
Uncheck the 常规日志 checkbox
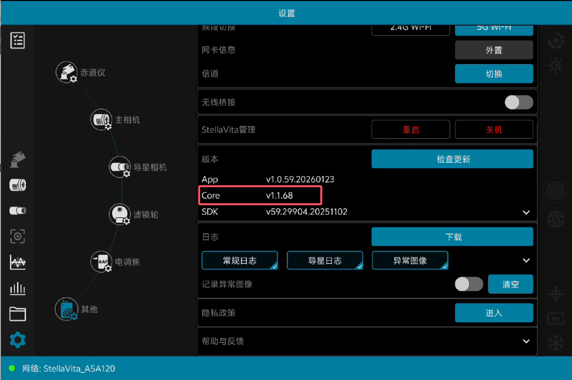pyautogui.click(x=239, y=260)
